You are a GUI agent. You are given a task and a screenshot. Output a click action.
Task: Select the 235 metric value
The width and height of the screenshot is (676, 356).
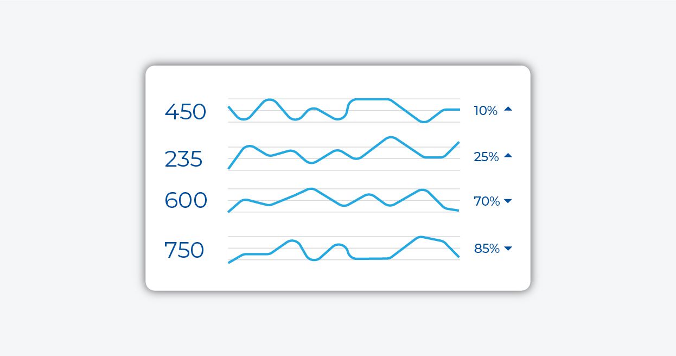[183, 160]
